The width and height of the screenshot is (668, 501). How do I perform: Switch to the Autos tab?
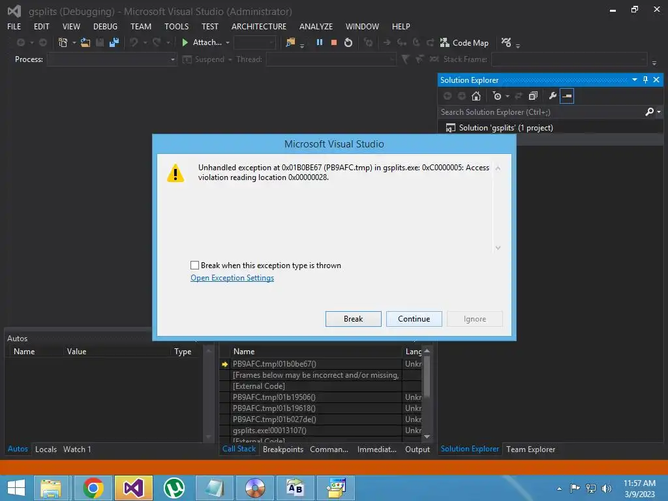coord(18,449)
